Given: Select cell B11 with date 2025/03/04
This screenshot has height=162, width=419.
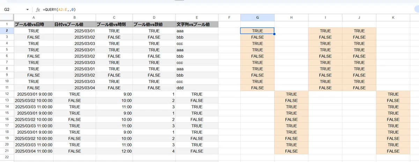Looking at the screenshot, I should pyautogui.click(x=74, y=88).
